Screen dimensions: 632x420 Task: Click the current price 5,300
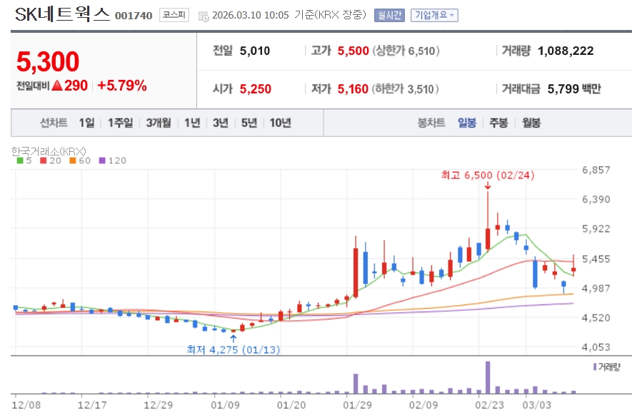pyautogui.click(x=48, y=62)
